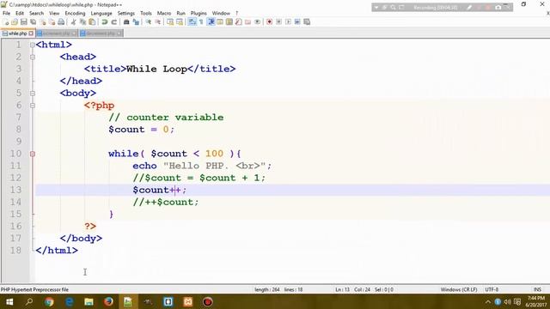Click the New file toolbar icon
550x309 pixels.
tap(5, 22)
